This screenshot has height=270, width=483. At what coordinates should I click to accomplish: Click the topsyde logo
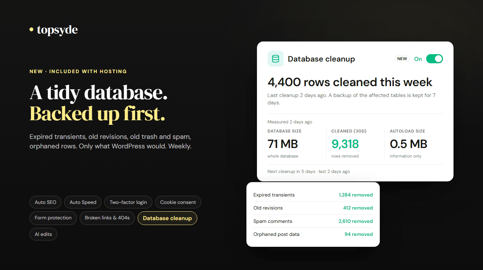pyautogui.click(x=54, y=30)
